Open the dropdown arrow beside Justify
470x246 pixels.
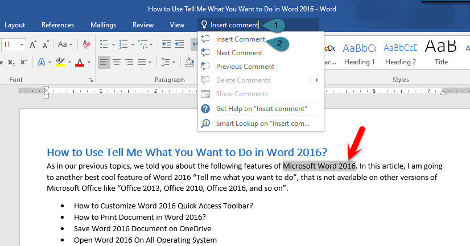tap(150, 63)
